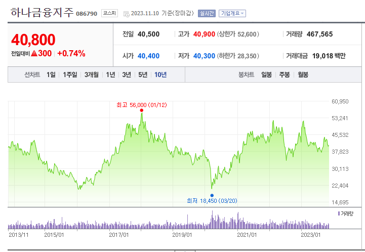Screen dimensions: 365x252
Task: Click the current price 40,800
Action: 33,40
